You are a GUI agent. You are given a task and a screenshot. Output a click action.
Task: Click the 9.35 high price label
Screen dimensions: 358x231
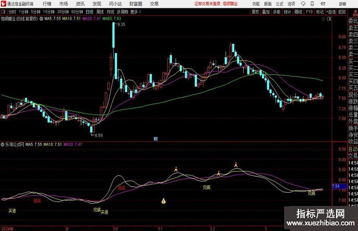point(121,24)
